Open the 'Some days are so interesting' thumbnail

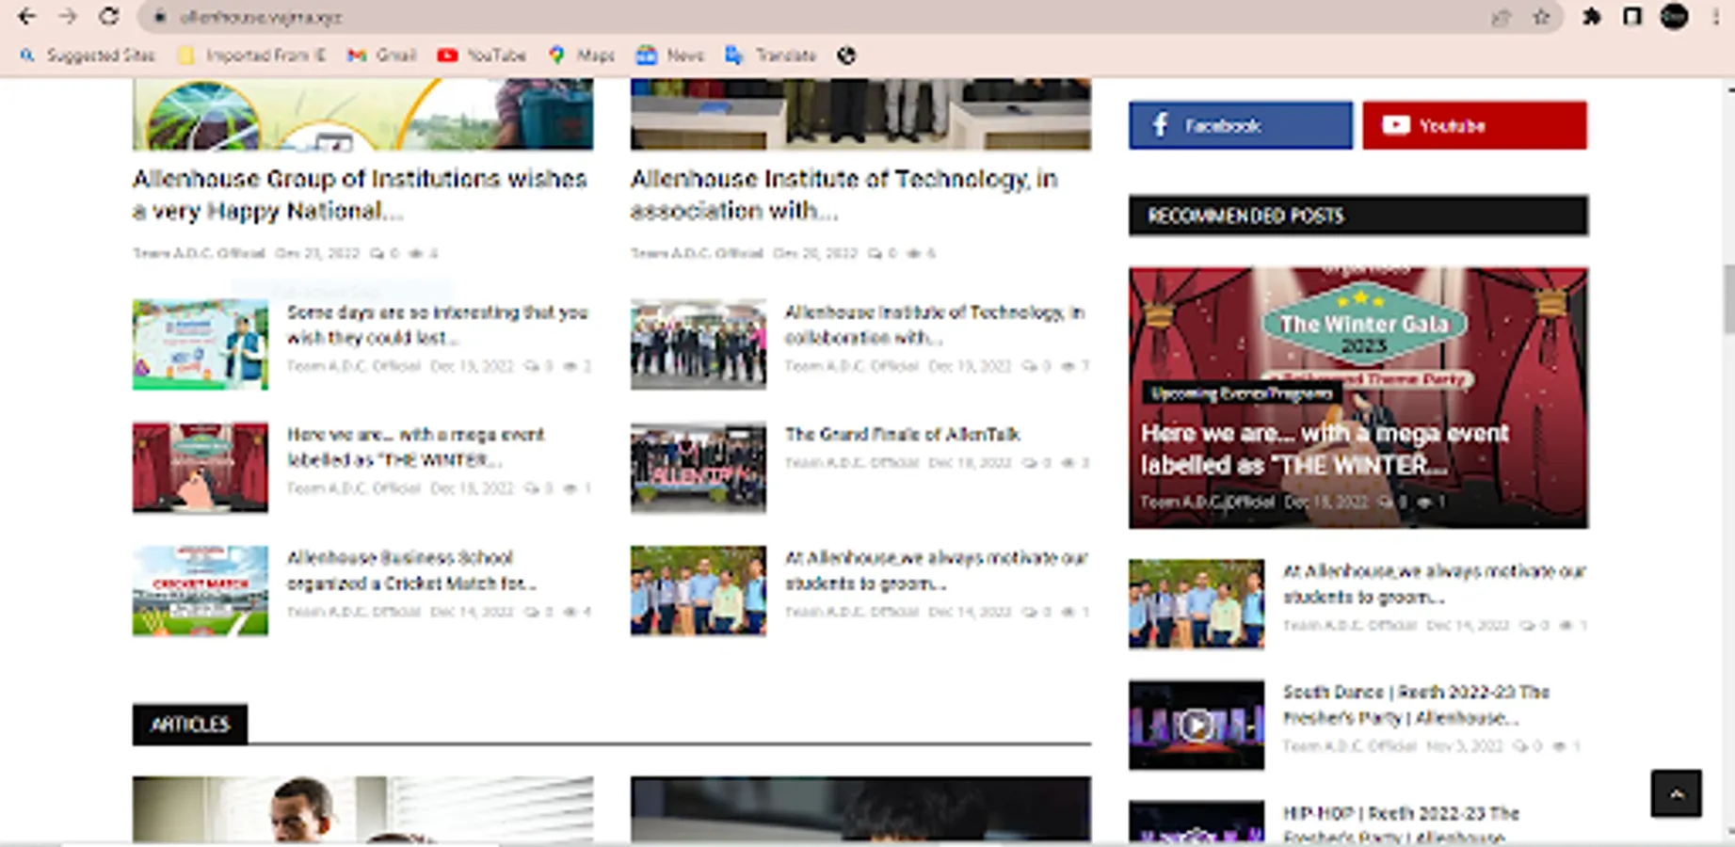coord(201,344)
